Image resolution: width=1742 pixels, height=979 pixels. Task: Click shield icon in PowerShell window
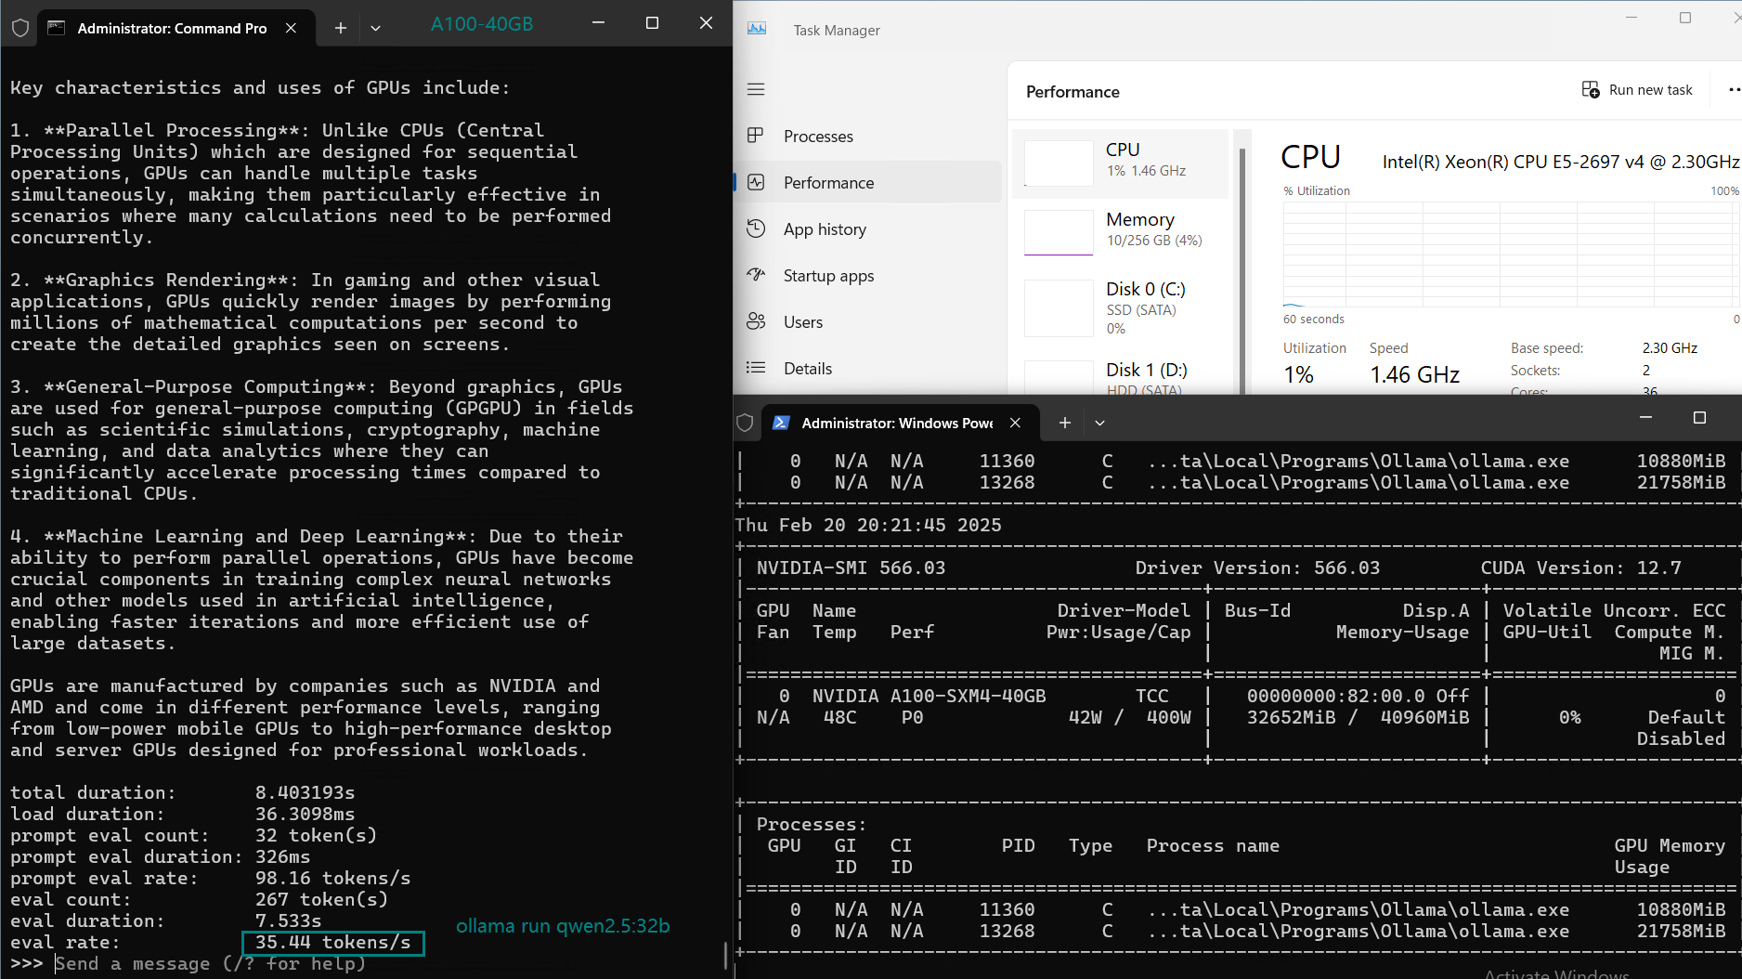click(745, 423)
